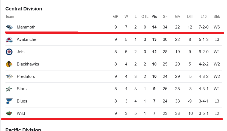Click the OTL column header
This screenshot has width=227, height=131.
pyautogui.click(x=145, y=16)
